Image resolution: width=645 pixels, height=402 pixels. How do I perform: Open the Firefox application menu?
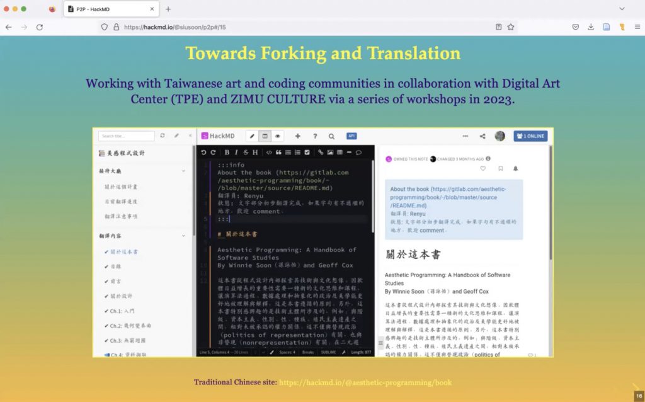click(637, 27)
